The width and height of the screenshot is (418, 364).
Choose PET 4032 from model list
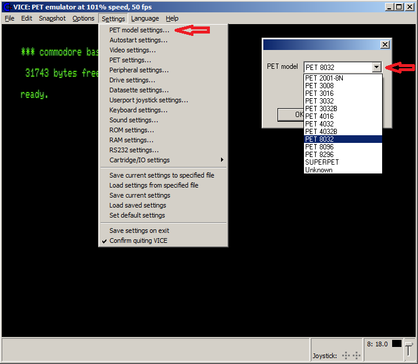(343, 123)
